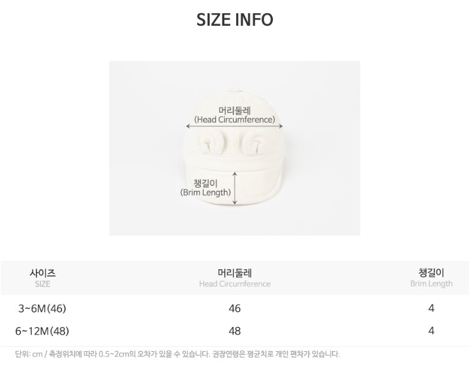
Task: Click the horizontal head circumference arrow
Action: tap(234, 126)
